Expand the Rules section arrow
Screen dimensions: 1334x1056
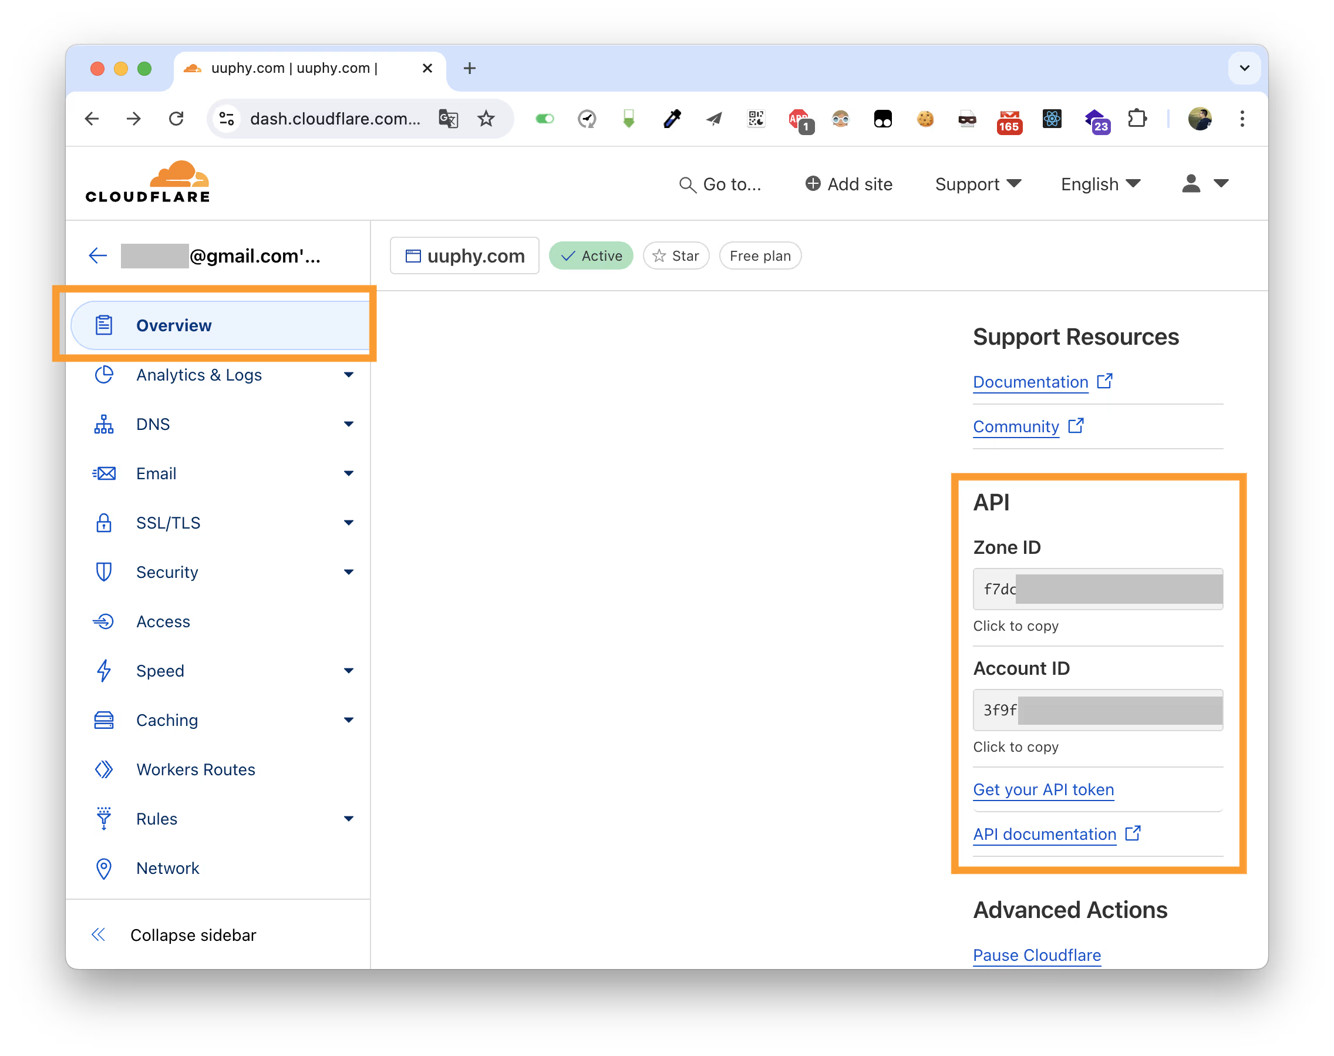point(349,819)
